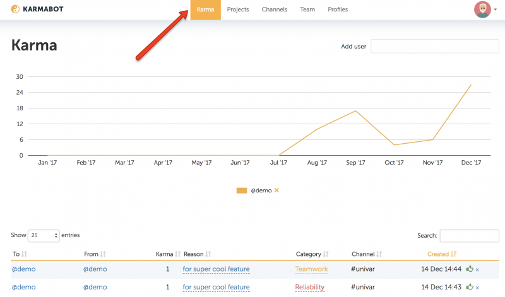Expand the user avatar menu
The width and height of the screenshot is (505, 297).
coord(485,9)
